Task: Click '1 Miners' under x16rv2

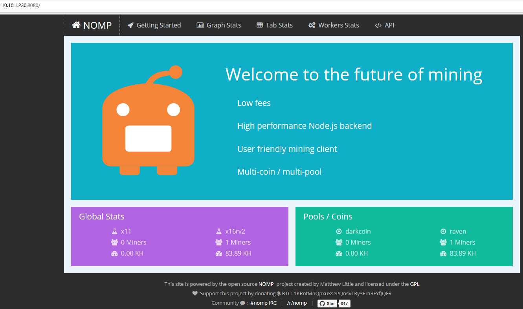Action: (x=238, y=242)
